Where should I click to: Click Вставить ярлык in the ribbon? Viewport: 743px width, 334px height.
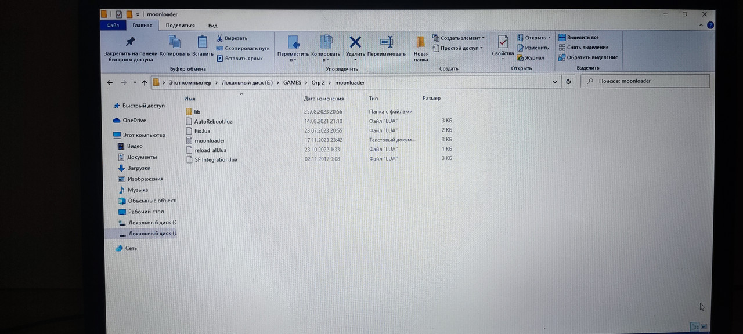[239, 59]
